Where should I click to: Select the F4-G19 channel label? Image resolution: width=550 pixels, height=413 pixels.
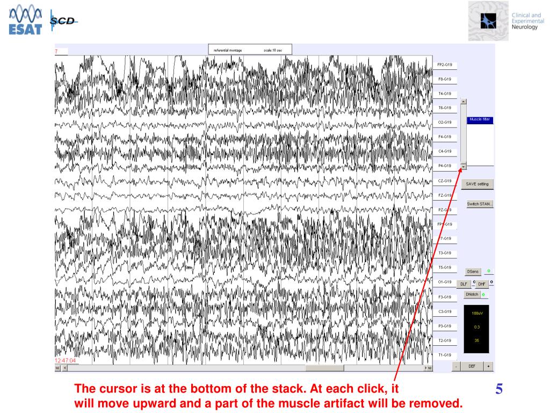pos(445,137)
